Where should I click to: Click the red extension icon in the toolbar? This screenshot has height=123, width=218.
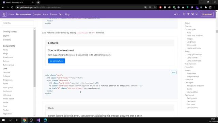tap(160, 8)
